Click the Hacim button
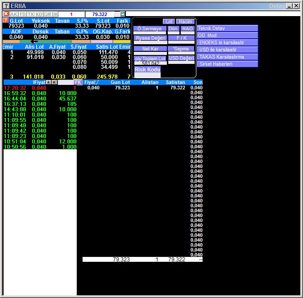The height and width of the screenshot is (298, 303). click(185, 21)
